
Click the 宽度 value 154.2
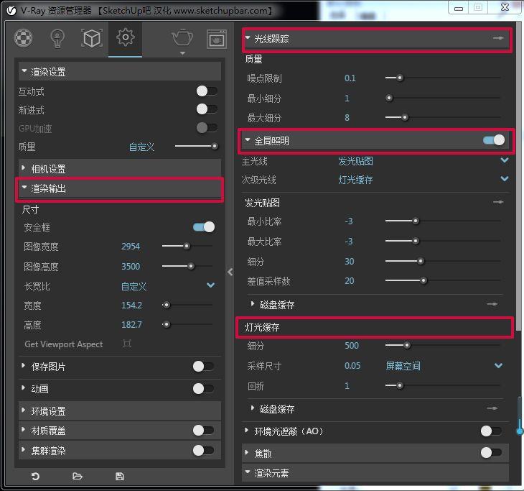pyautogui.click(x=131, y=306)
